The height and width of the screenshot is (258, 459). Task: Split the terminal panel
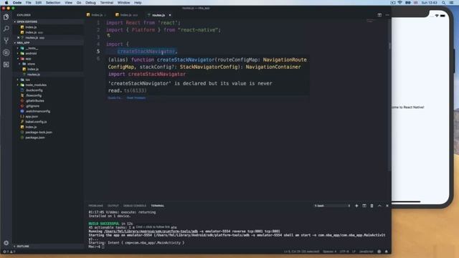click(364, 206)
